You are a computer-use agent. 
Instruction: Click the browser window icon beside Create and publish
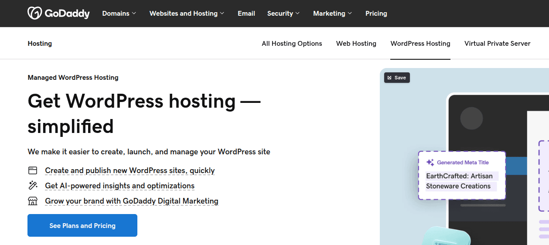coord(33,170)
